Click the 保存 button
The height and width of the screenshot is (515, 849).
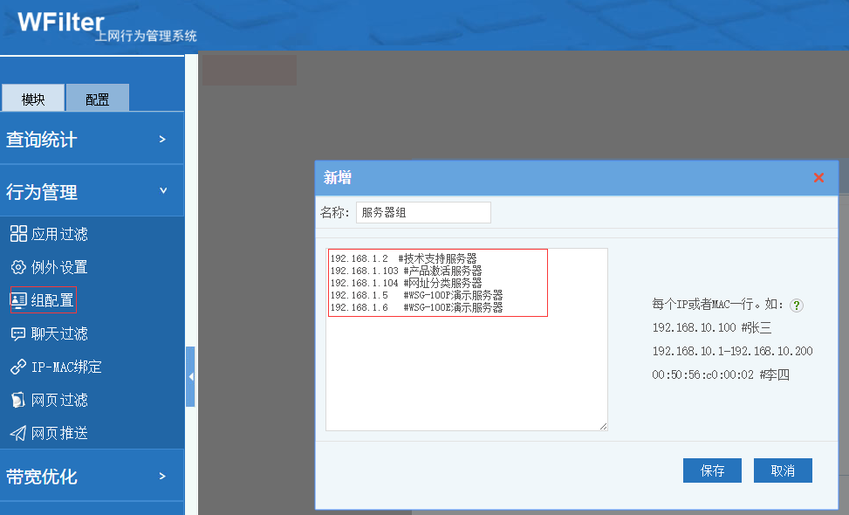[x=712, y=470]
